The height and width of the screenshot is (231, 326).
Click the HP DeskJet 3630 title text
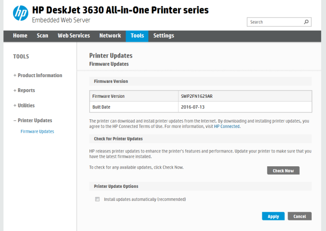[x=120, y=10]
